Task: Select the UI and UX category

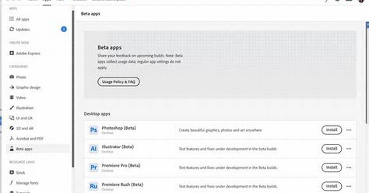Action: pos(21,118)
